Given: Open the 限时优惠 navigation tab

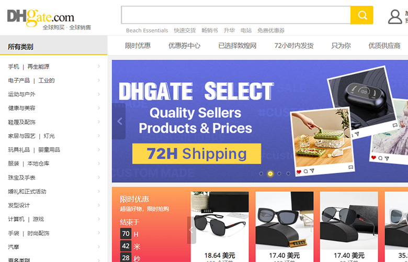Looking at the screenshot, I should pos(138,46).
